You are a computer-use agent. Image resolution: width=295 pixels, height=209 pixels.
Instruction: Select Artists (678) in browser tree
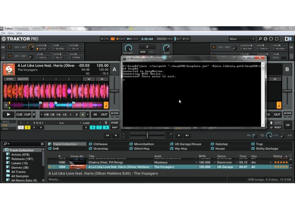tap(20, 155)
